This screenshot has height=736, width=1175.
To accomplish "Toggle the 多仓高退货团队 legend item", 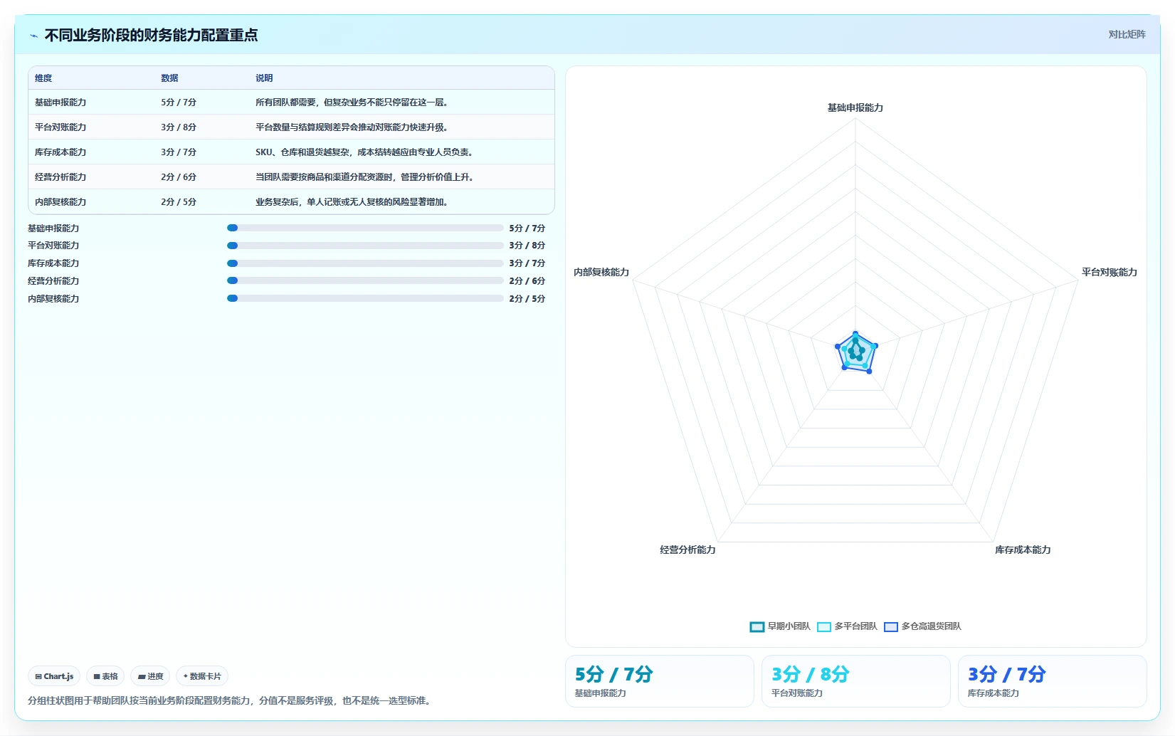I will [x=922, y=626].
